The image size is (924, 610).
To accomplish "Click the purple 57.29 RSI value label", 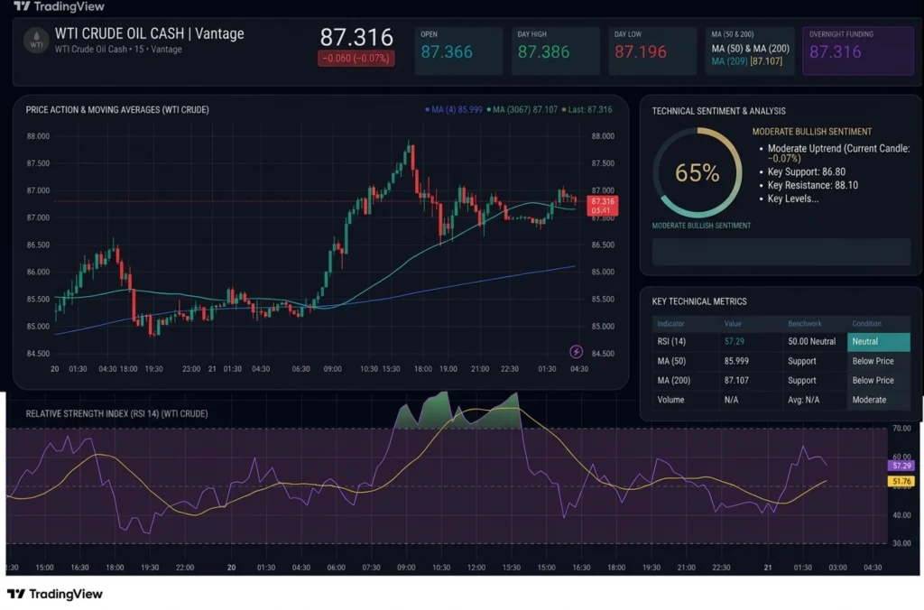I will pyautogui.click(x=901, y=466).
